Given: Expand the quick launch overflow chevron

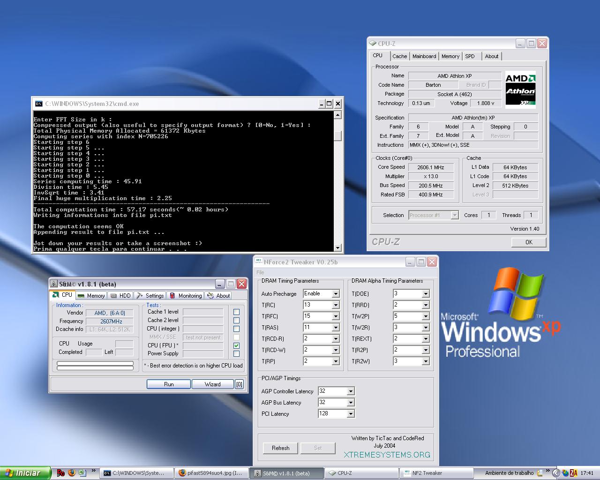Looking at the screenshot, I should (93, 471).
